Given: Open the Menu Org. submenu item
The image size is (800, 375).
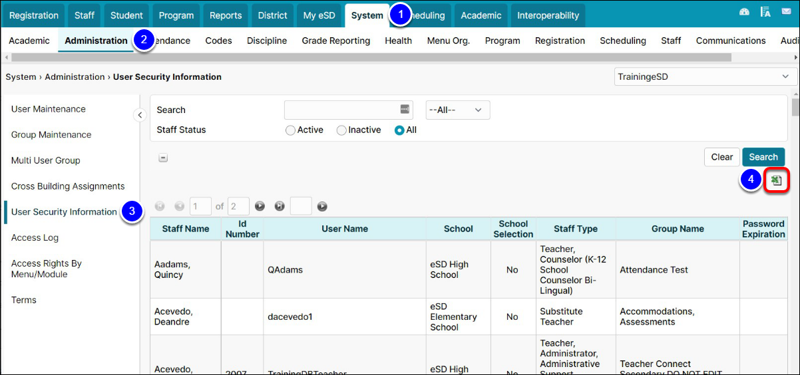Looking at the screenshot, I should [449, 41].
